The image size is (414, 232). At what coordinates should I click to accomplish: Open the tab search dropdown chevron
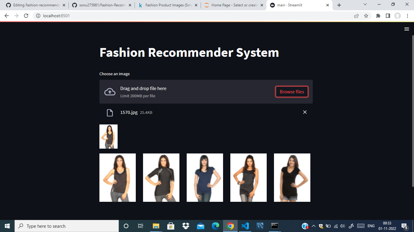pyautogui.click(x=365, y=5)
